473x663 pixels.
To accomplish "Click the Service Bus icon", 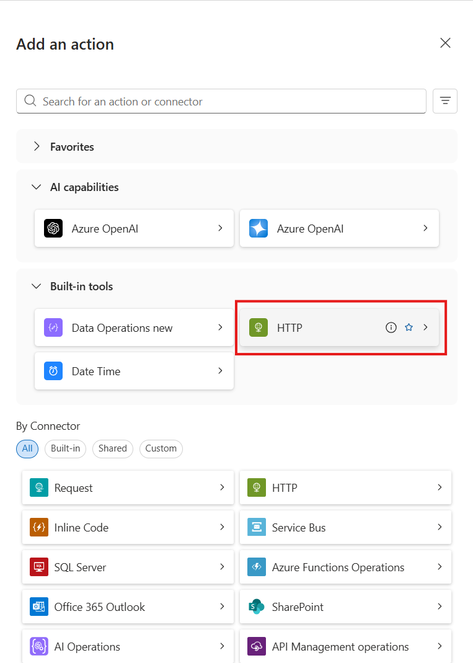I will click(x=257, y=527).
